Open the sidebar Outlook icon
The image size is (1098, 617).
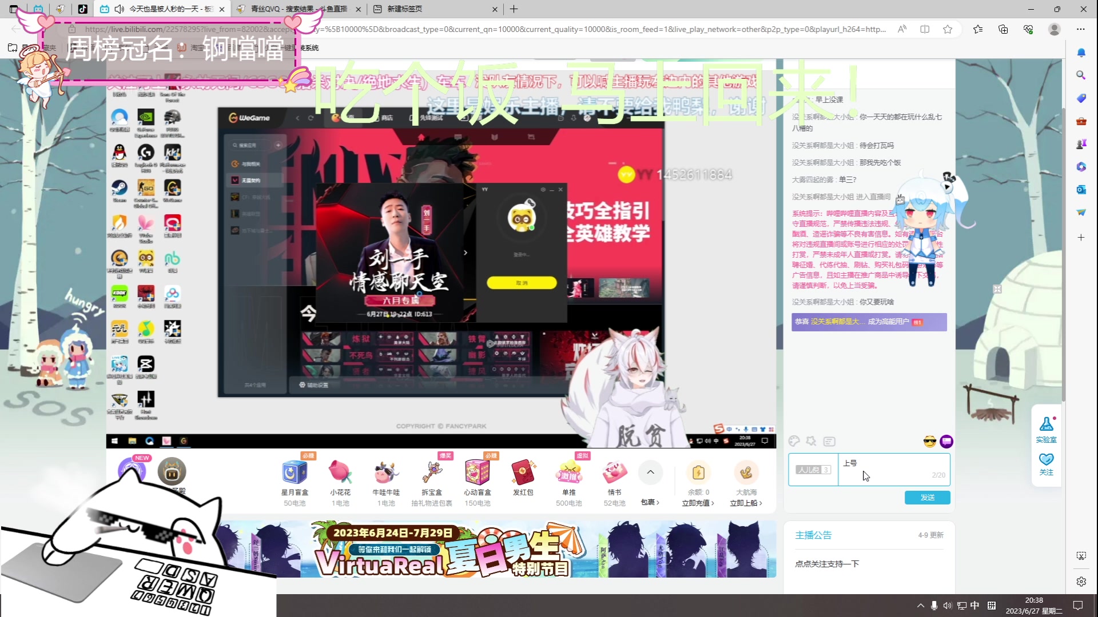[x=1081, y=190]
